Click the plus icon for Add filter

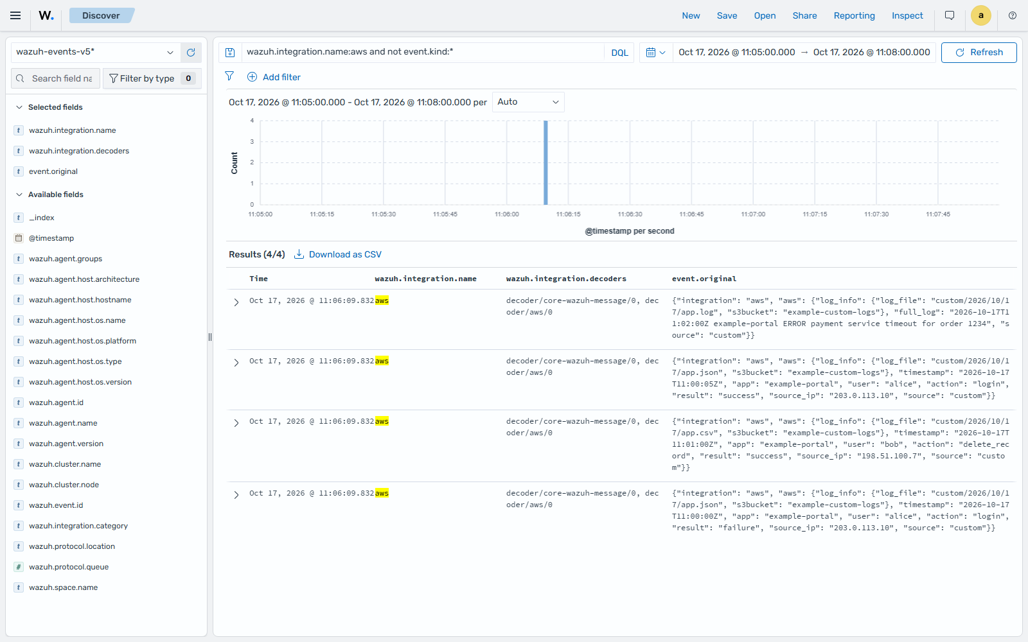252,77
